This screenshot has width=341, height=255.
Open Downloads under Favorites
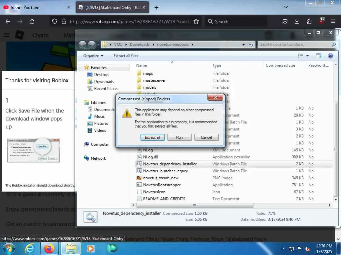(x=104, y=82)
